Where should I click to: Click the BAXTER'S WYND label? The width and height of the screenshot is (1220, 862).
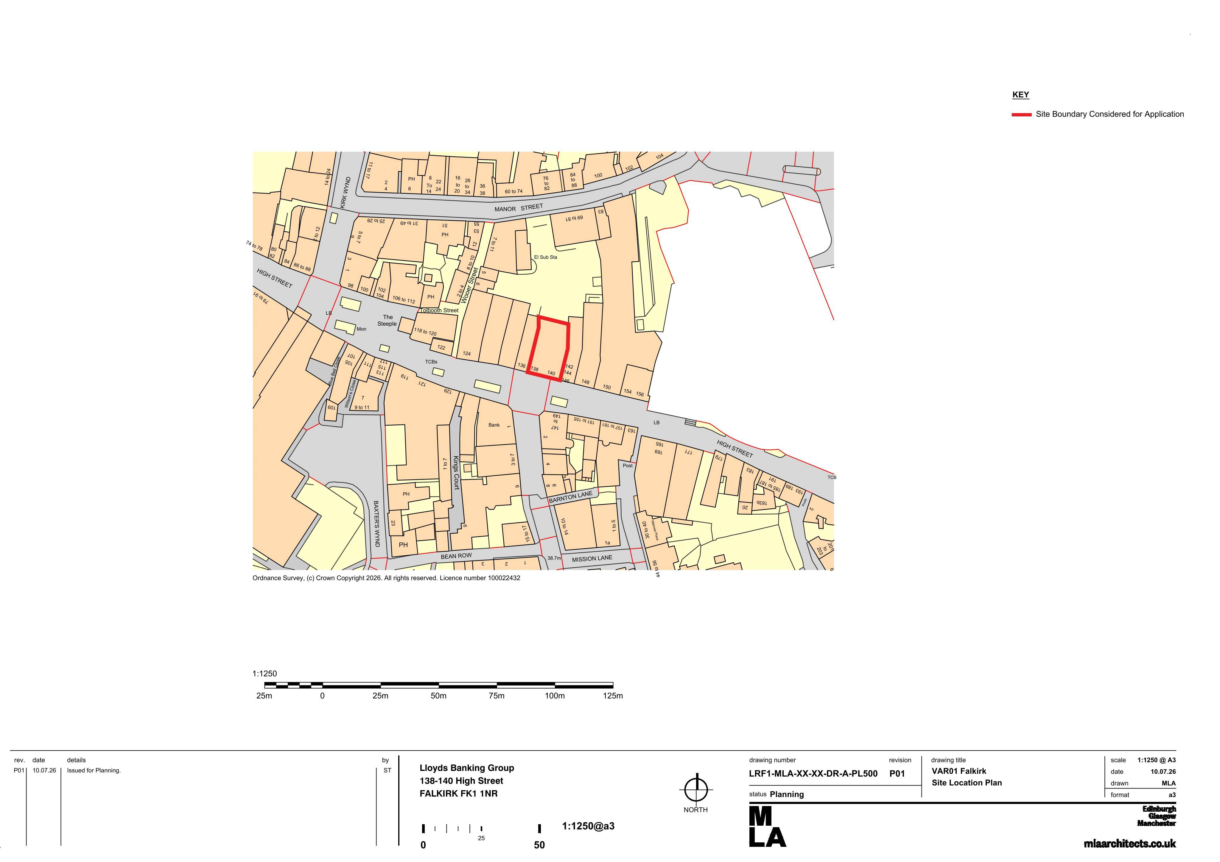click(377, 524)
